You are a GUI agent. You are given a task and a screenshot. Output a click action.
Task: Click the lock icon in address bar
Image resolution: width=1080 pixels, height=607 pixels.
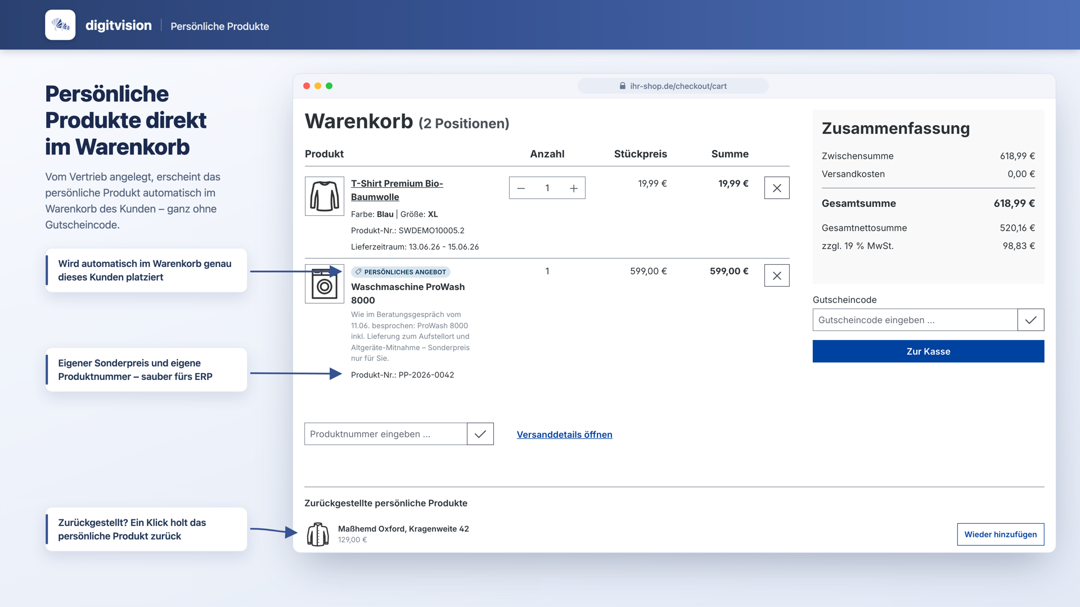pyautogui.click(x=623, y=86)
